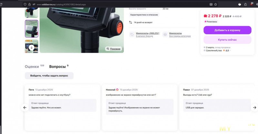
Task: Open Похожие similar items search
Action: coord(113,49)
